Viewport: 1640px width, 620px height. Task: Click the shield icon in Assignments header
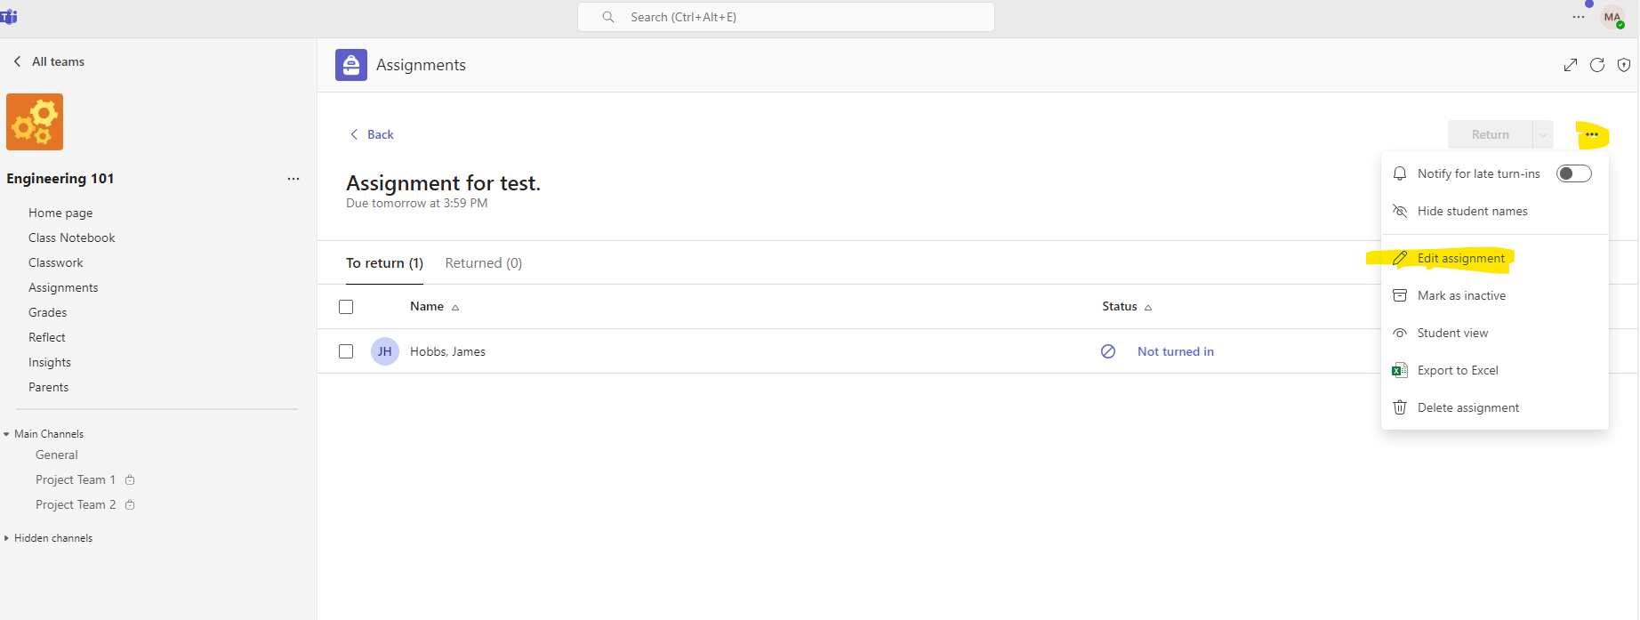click(x=1624, y=65)
